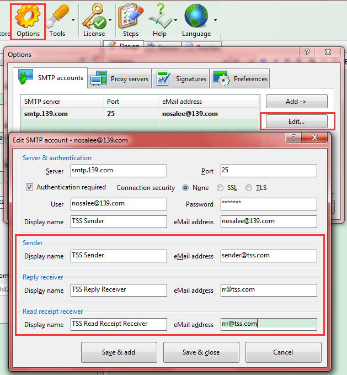Click the Add -> button

(x=297, y=102)
